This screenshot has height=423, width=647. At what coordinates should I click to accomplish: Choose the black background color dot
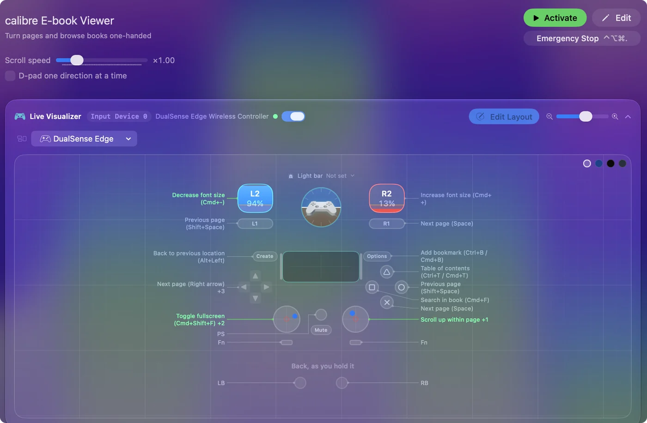pos(610,163)
